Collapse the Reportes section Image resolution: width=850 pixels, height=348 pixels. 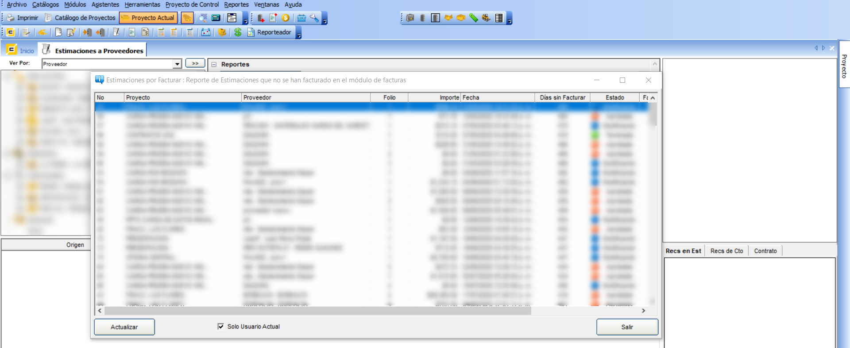[214, 65]
